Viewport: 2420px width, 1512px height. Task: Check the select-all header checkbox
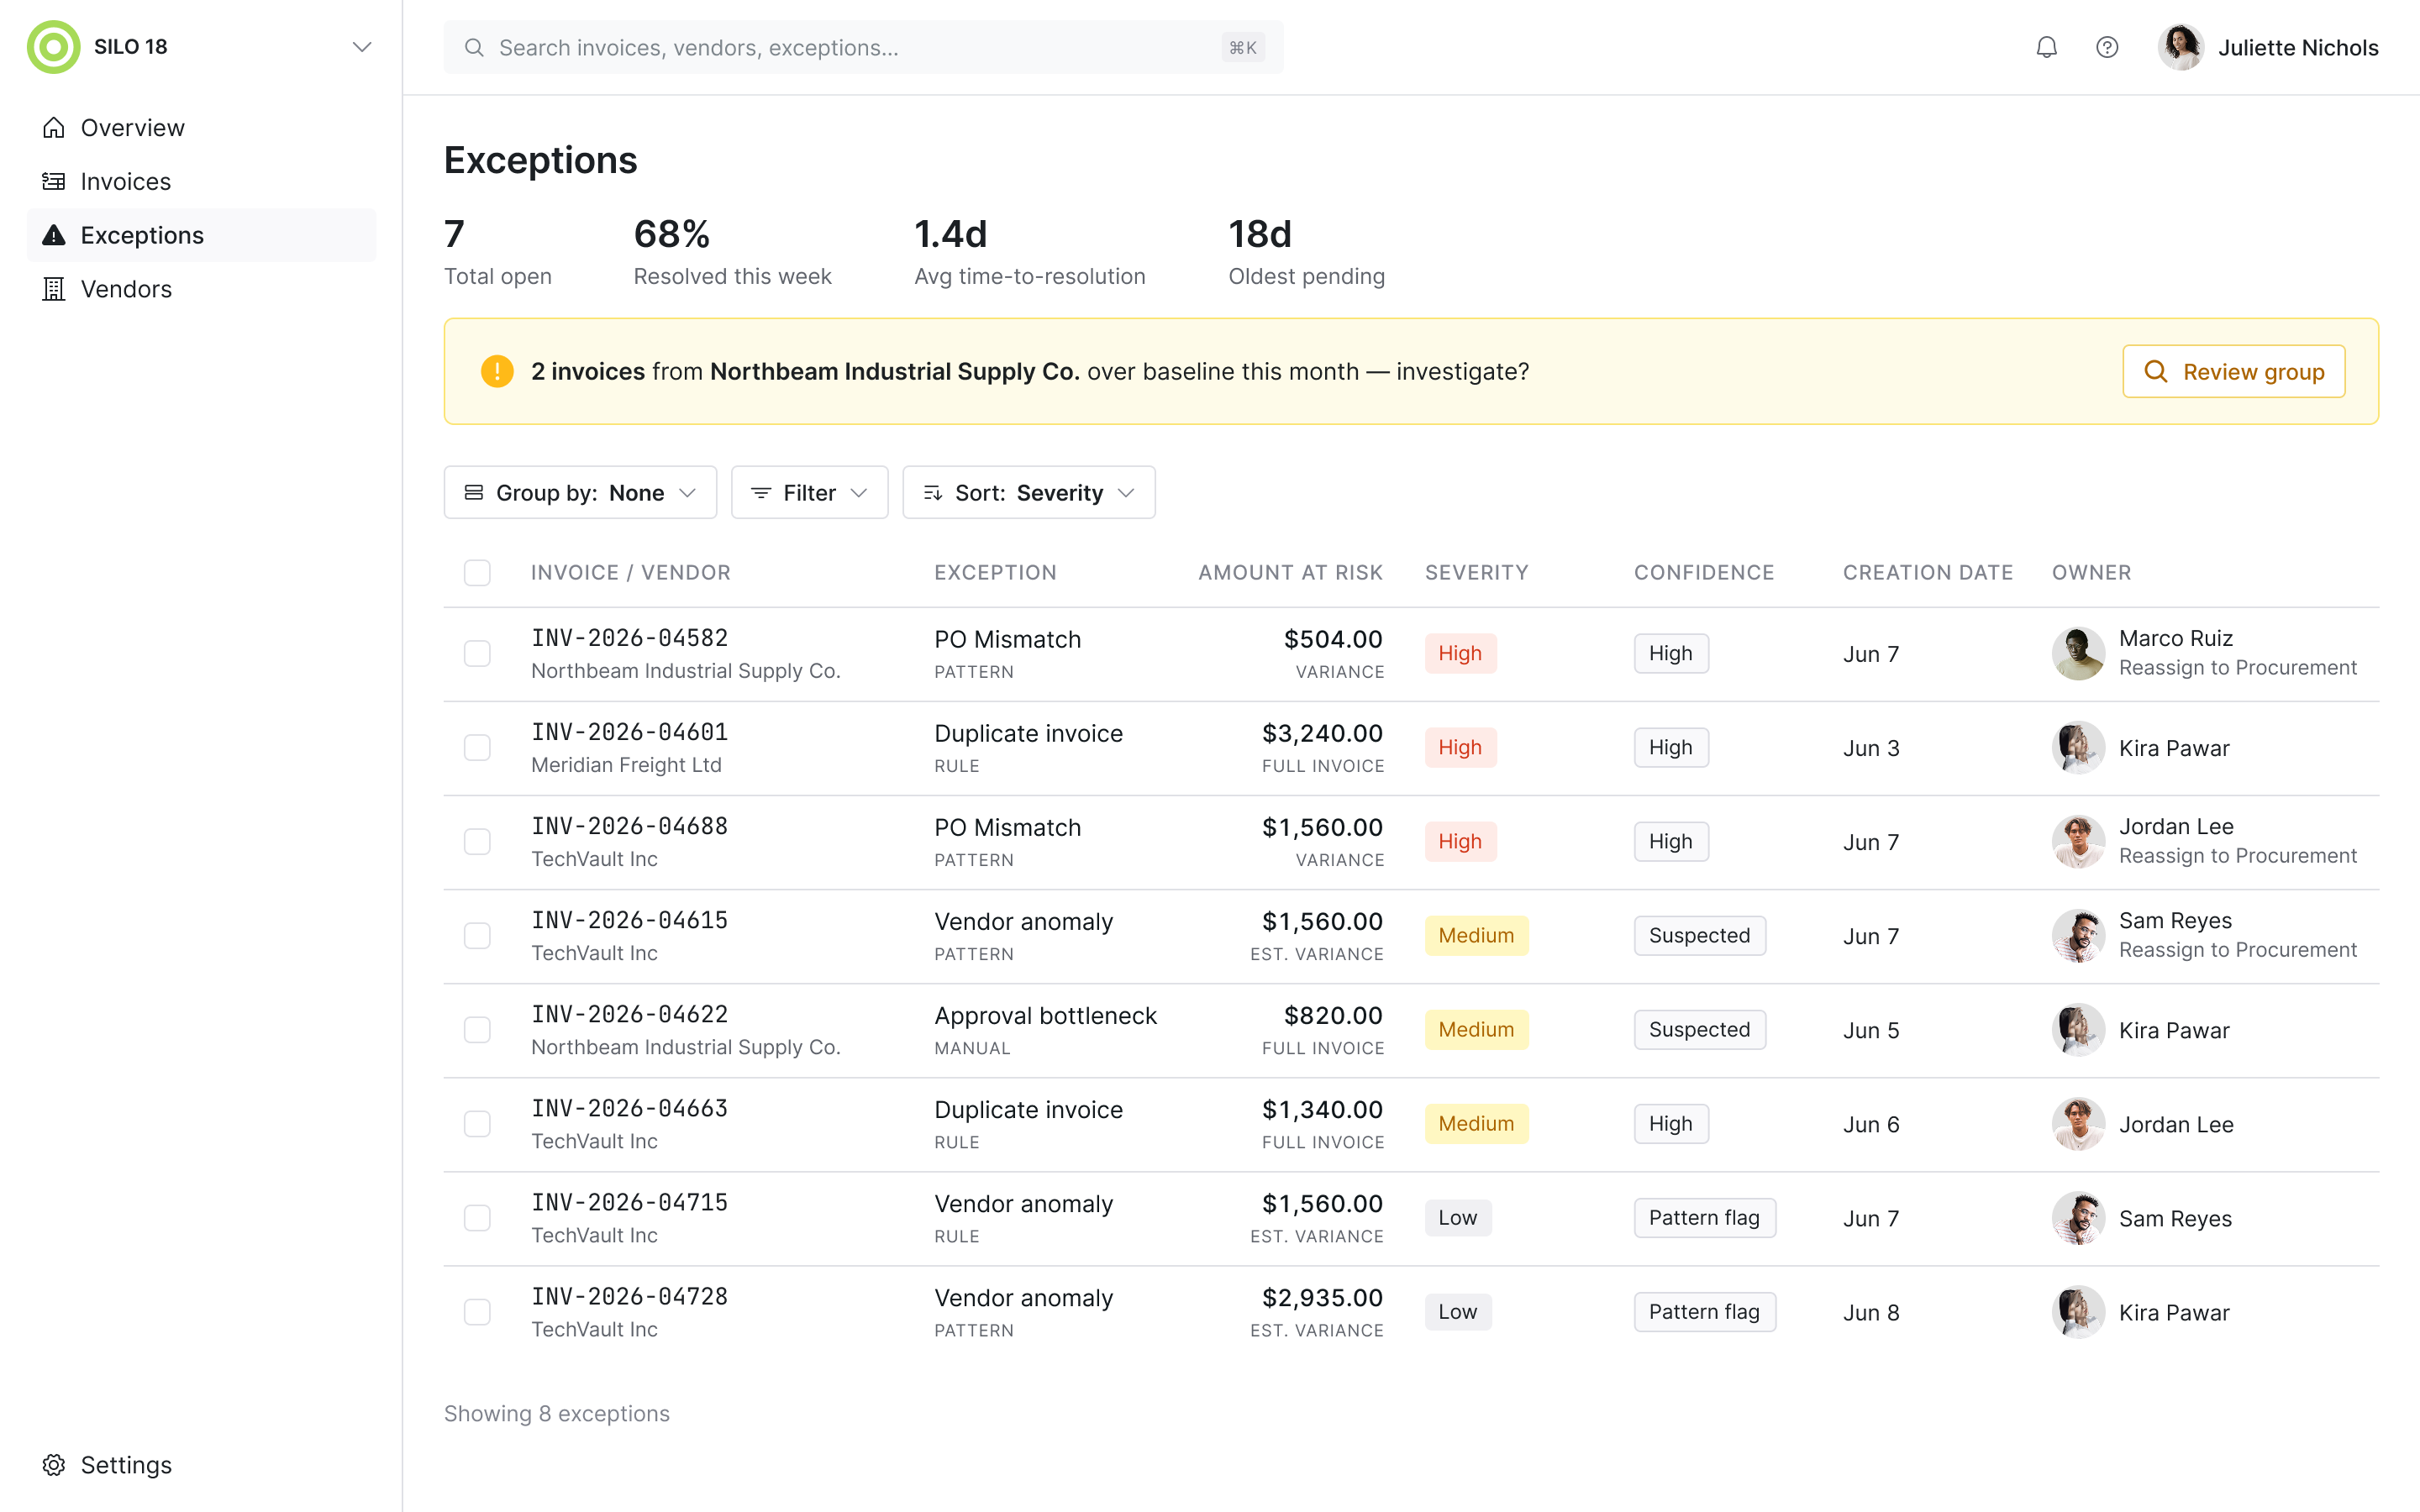click(x=477, y=572)
